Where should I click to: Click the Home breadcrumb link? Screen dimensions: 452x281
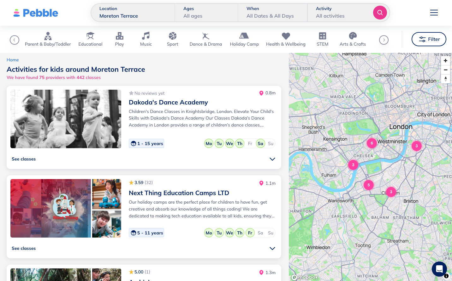tap(13, 60)
